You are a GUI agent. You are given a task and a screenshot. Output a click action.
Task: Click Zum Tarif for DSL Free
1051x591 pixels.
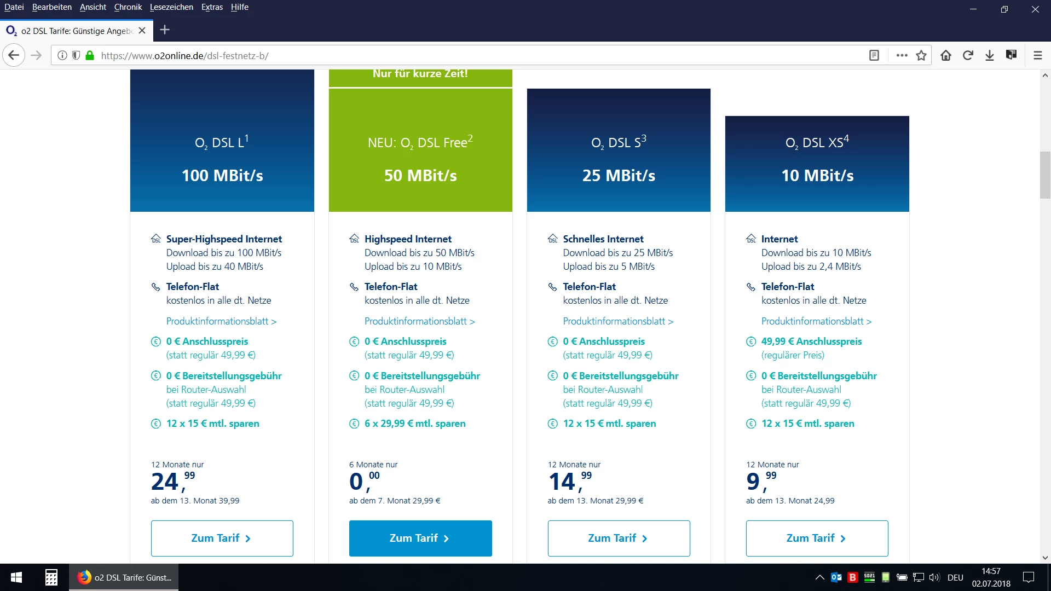click(420, 538)
